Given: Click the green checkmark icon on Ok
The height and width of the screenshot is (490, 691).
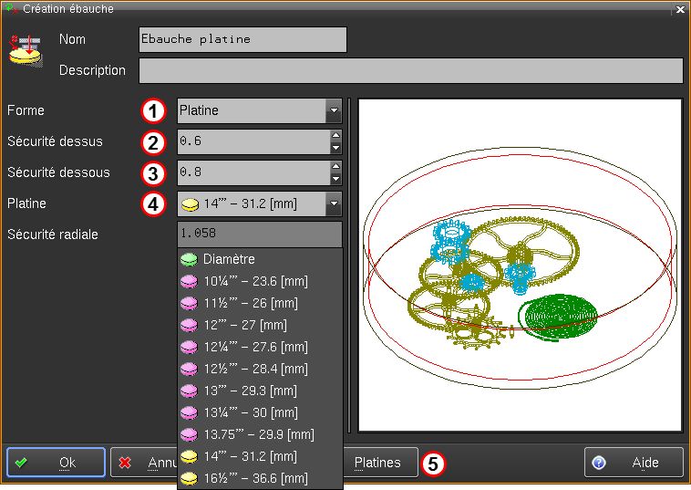Looking at the screenshot, I should click(x=21, y=463).
